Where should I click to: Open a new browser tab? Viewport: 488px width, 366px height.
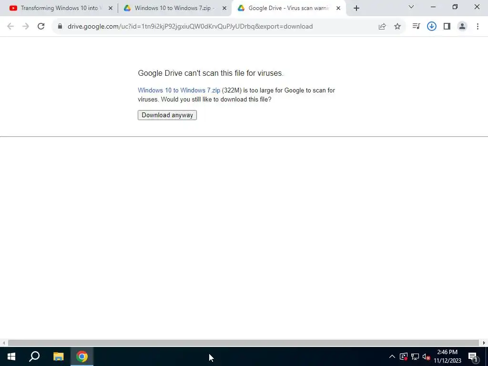coord(356,8)
